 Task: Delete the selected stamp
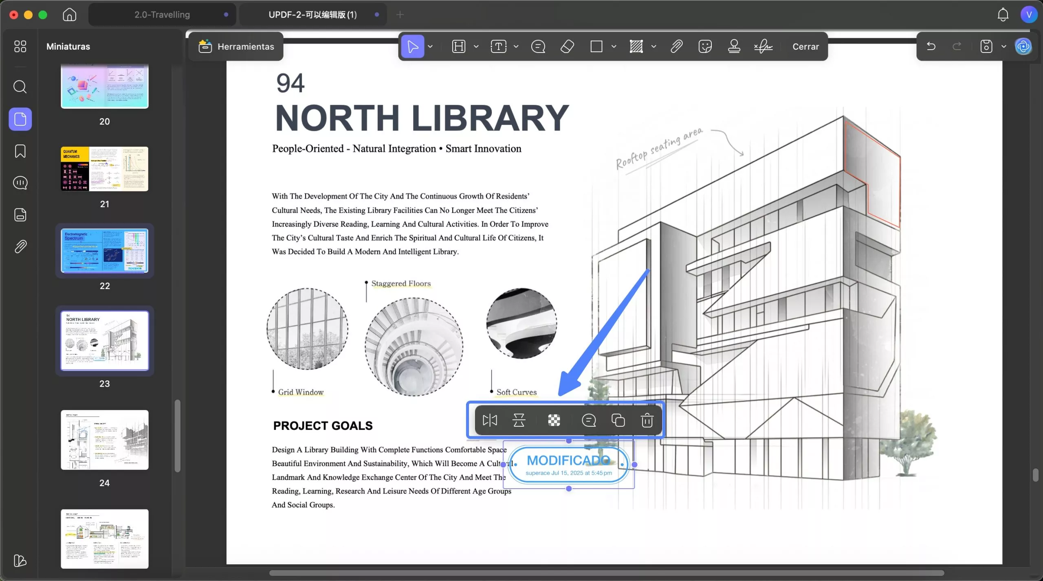(x=647, y=420)
